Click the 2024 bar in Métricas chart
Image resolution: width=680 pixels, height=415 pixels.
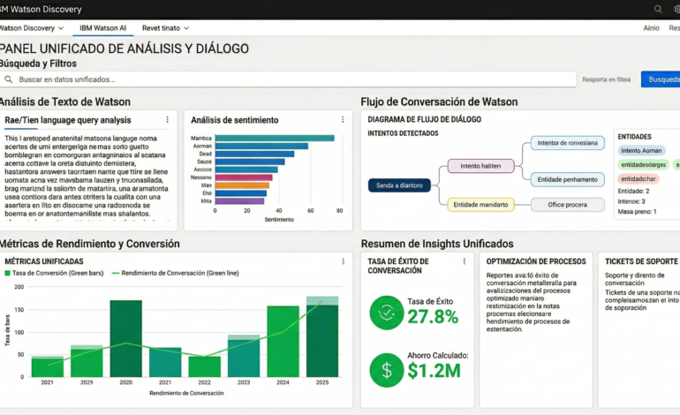tap(283, 342)
